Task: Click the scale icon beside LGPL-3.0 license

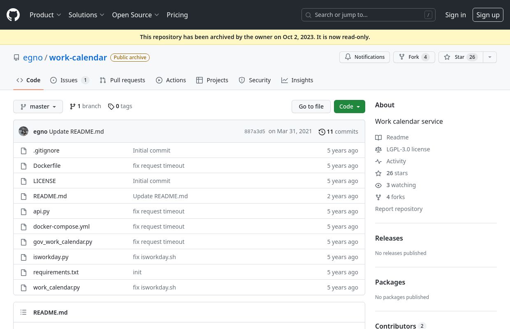Action: coord(378,149)
